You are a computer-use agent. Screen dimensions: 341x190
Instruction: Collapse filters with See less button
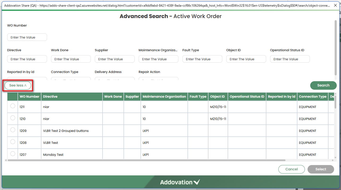(x=18, y=85)
